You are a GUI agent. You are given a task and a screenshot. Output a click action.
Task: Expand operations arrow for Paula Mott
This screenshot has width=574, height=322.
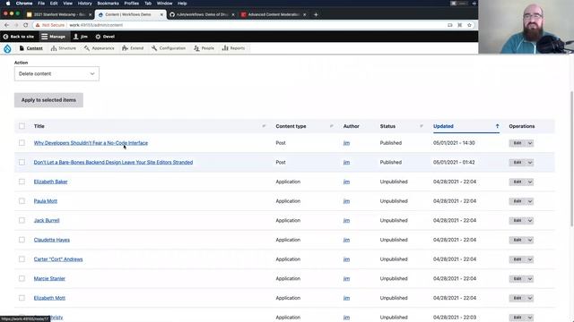(530, 201)
